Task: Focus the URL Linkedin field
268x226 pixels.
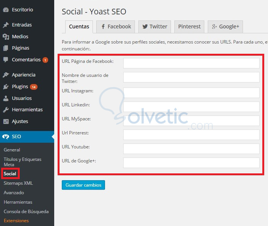Action: click(x=191, y=107)
